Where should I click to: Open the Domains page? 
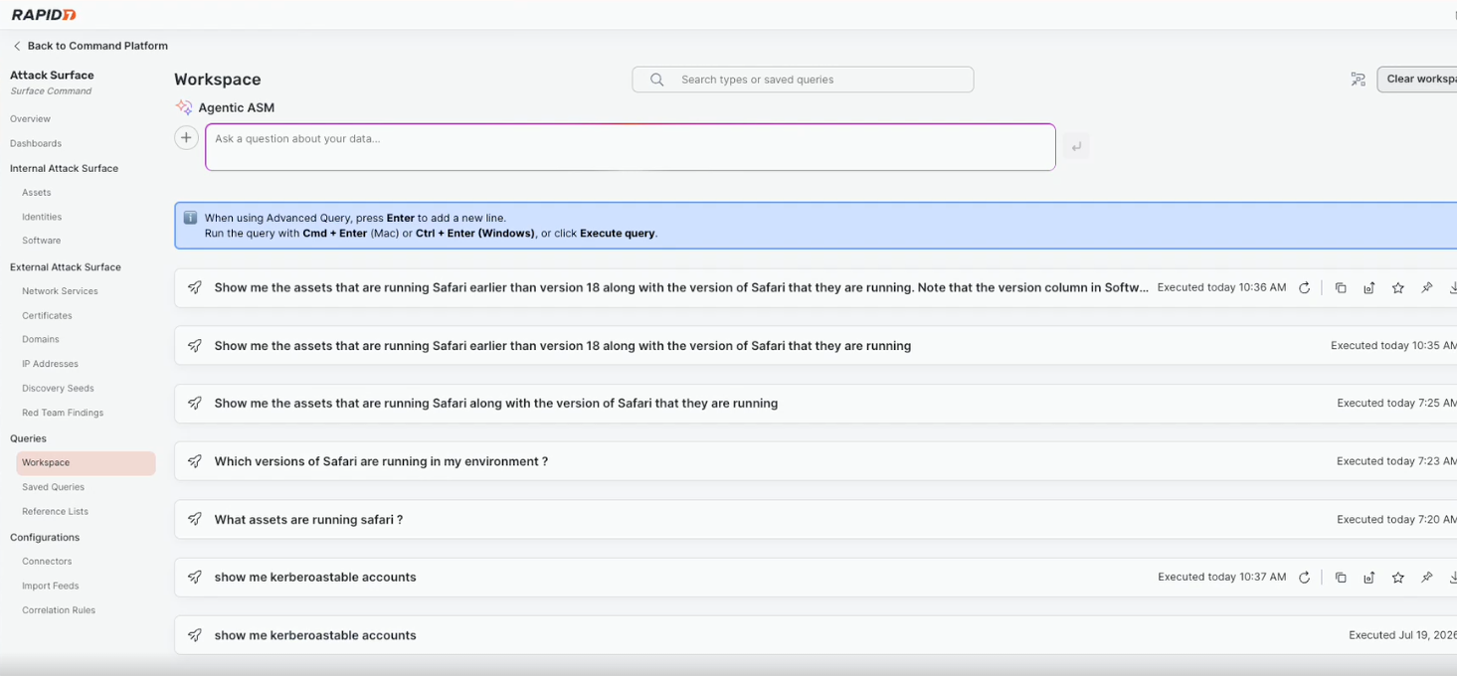(x=41, y=339)
